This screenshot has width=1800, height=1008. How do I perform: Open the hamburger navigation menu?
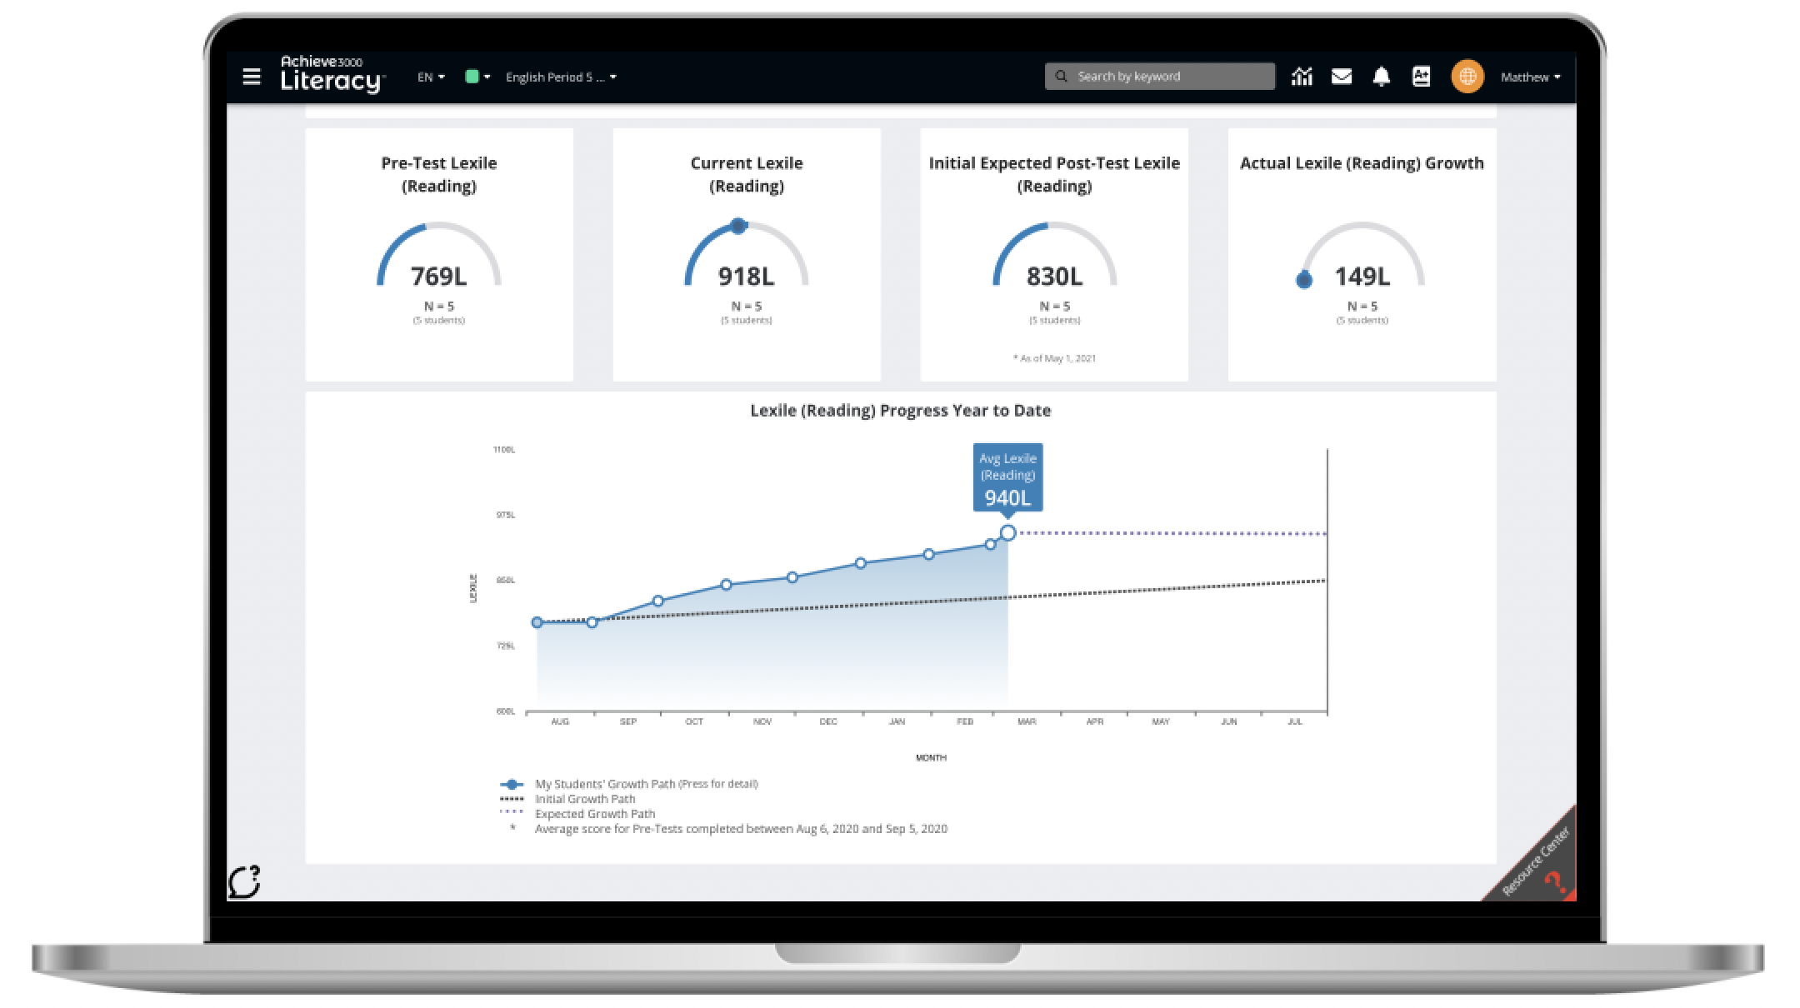click(251, 77)
